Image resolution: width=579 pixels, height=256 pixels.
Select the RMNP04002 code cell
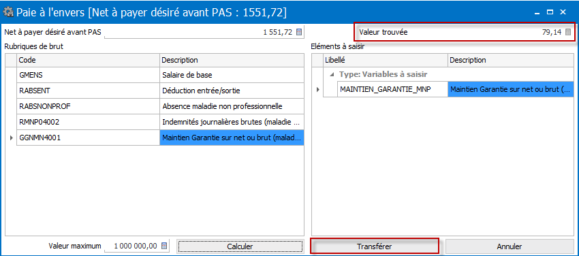coord(88,122)
